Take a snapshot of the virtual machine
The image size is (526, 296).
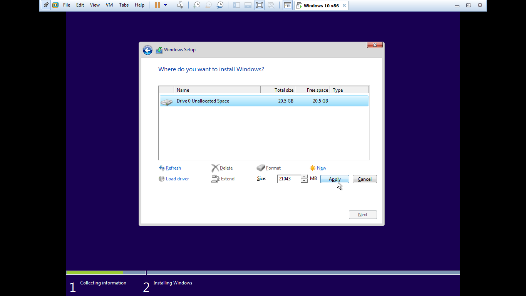tap(197, 5)
